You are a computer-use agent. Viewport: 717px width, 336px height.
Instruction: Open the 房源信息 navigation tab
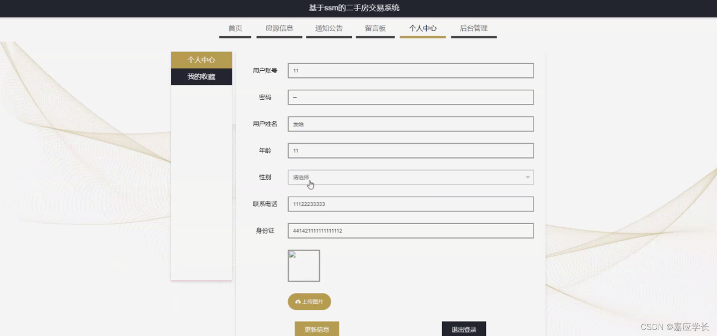click(279, 29)
